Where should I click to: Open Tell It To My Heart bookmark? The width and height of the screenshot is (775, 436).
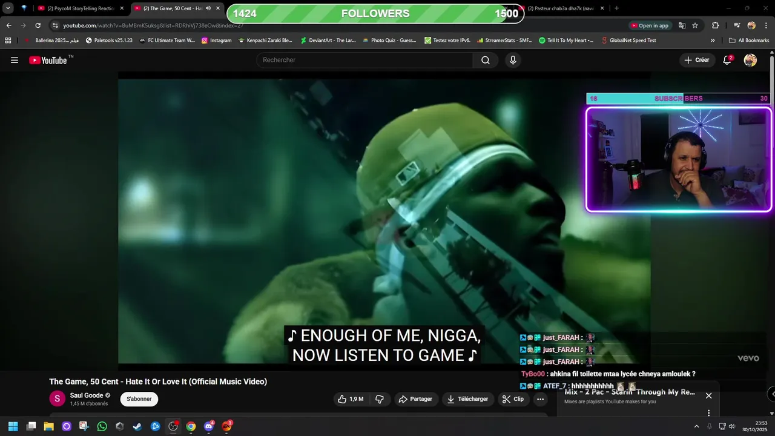pos(566,41)
